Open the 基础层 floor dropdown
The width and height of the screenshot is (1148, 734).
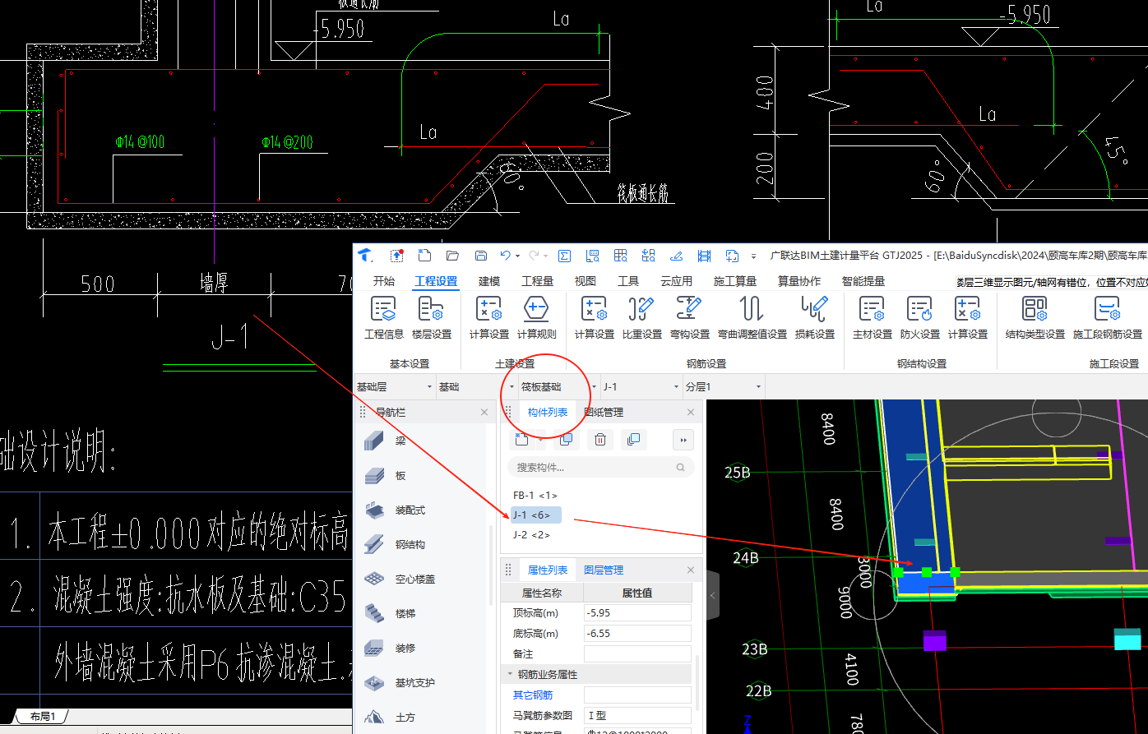point(394,386)
